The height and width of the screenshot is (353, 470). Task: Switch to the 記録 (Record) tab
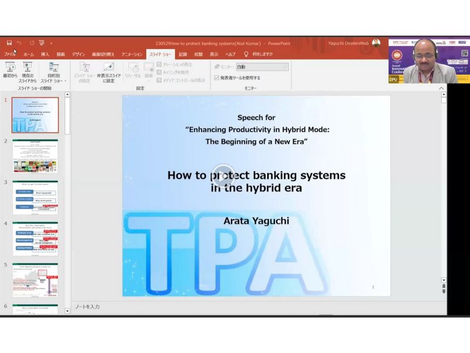tap(183, 54)
